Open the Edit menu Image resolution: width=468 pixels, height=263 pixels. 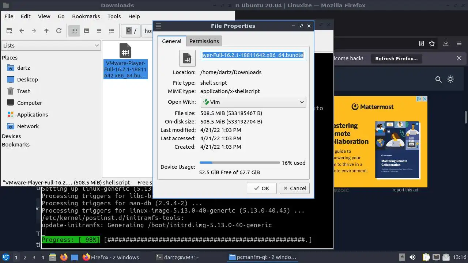26,16
